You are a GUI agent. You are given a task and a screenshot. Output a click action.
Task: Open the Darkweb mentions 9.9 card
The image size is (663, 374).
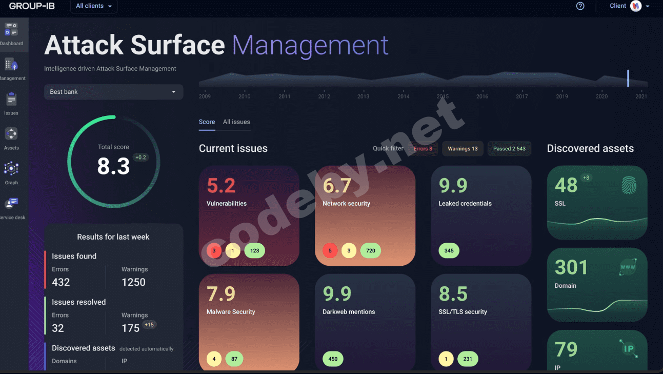[365, 322]
